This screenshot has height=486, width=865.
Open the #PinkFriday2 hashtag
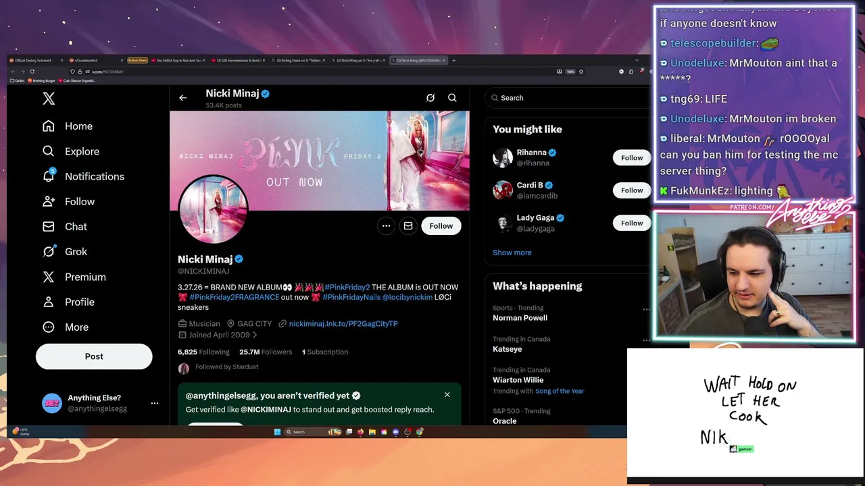[347, 287]
